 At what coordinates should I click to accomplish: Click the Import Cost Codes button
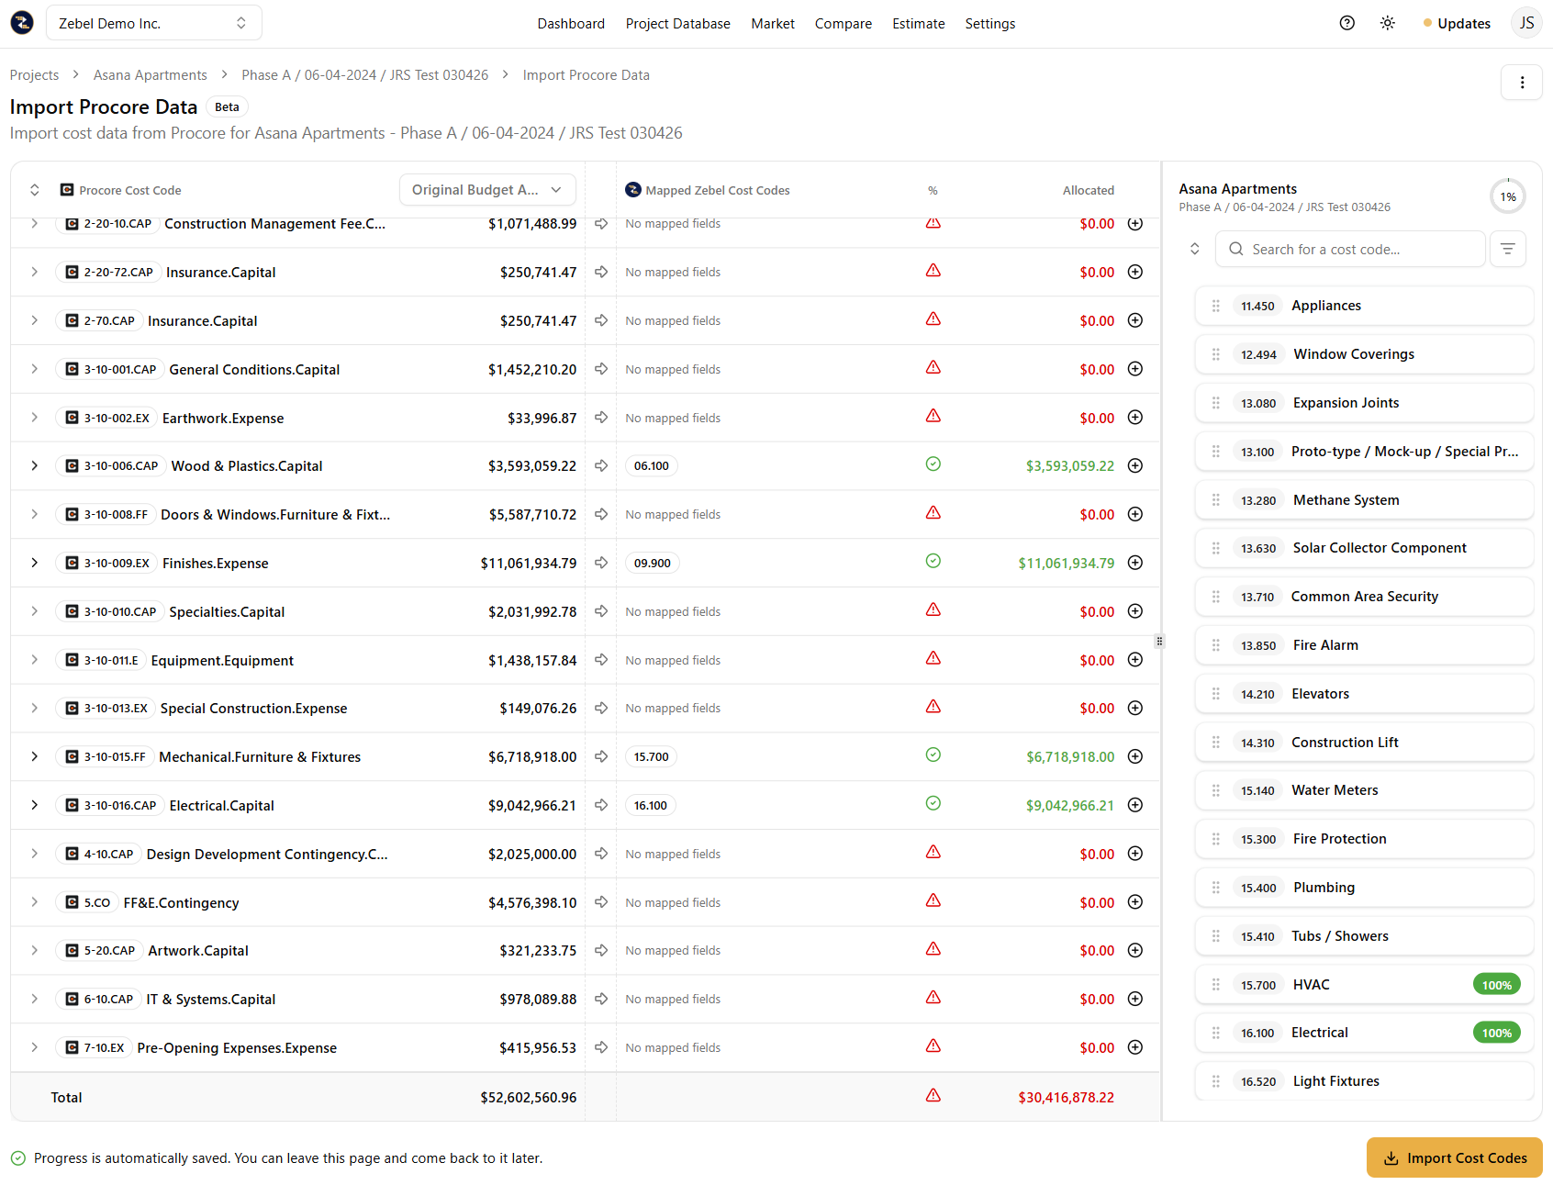coord(1454,1157)
